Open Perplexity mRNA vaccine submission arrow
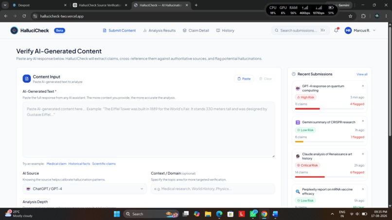The image size is (392, 220). pos(362,189)
